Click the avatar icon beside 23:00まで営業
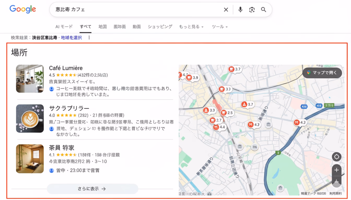The width and height of the screenshot is (351, 200). tap(51, 170)
